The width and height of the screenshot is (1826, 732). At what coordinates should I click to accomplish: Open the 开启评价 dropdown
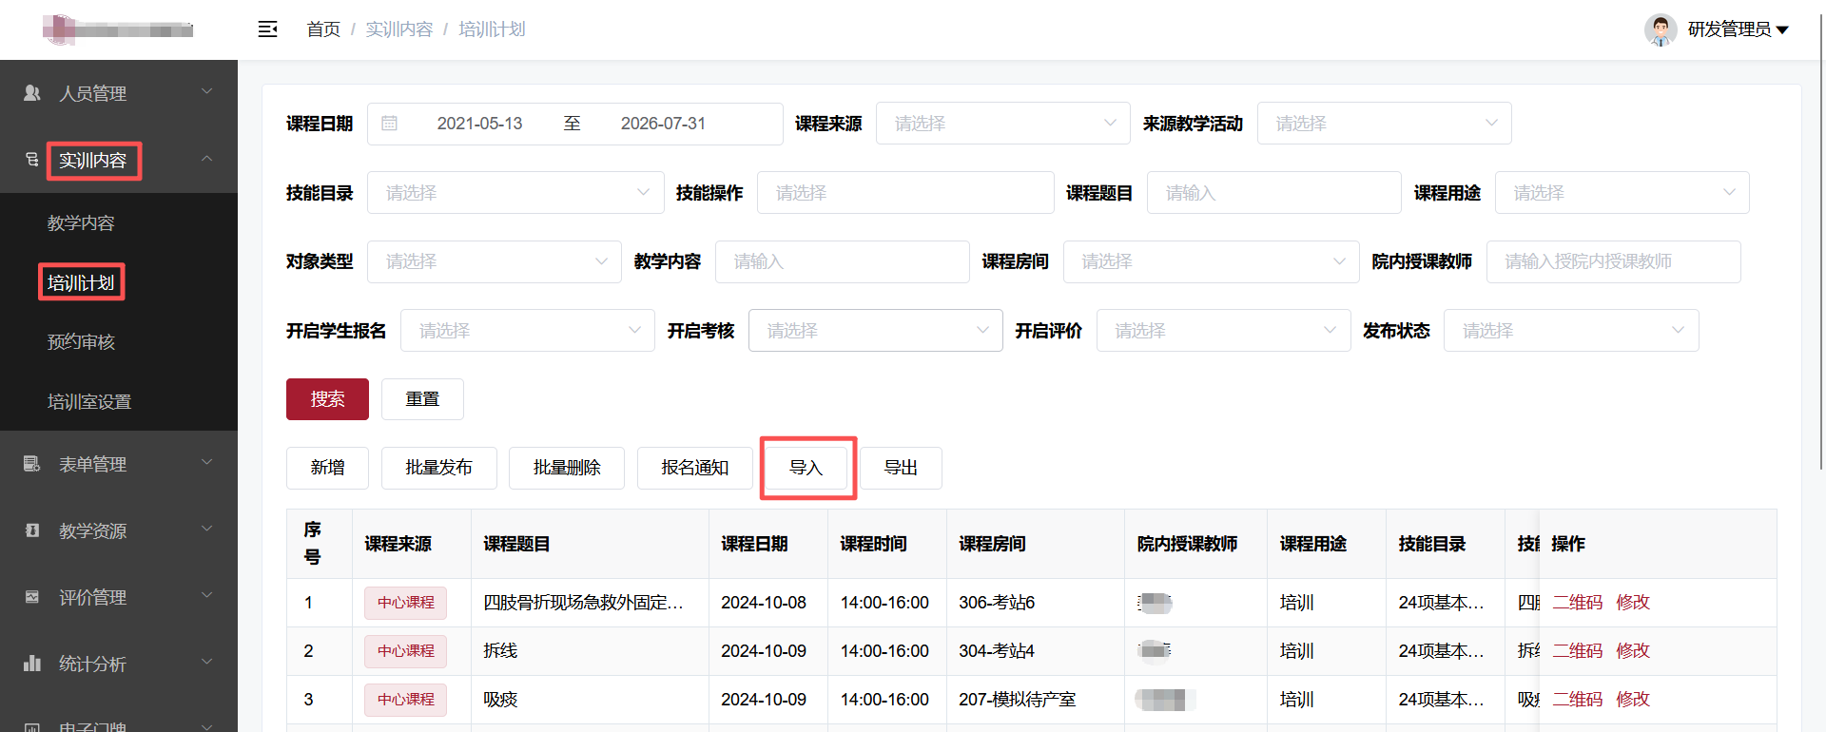pyautogui.click(x=1224, y=331)
